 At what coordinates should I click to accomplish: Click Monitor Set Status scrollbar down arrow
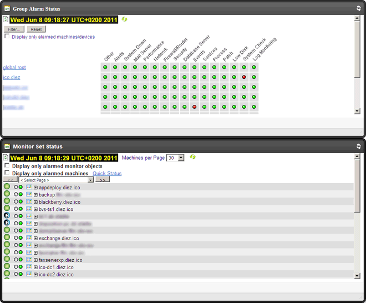(357, 276)
